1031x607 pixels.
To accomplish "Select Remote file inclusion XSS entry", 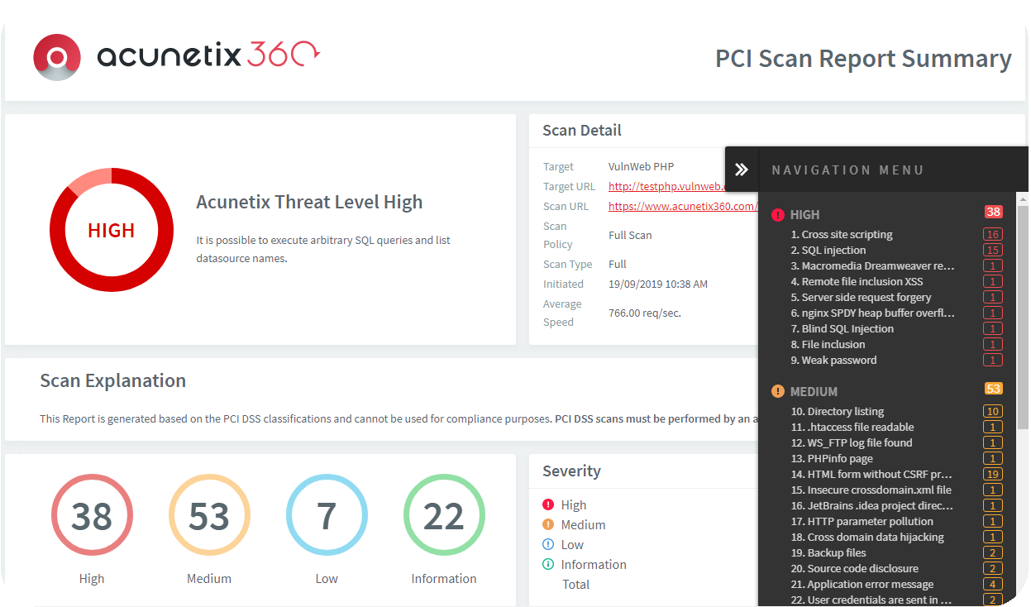I will click(x=857, y=281).
